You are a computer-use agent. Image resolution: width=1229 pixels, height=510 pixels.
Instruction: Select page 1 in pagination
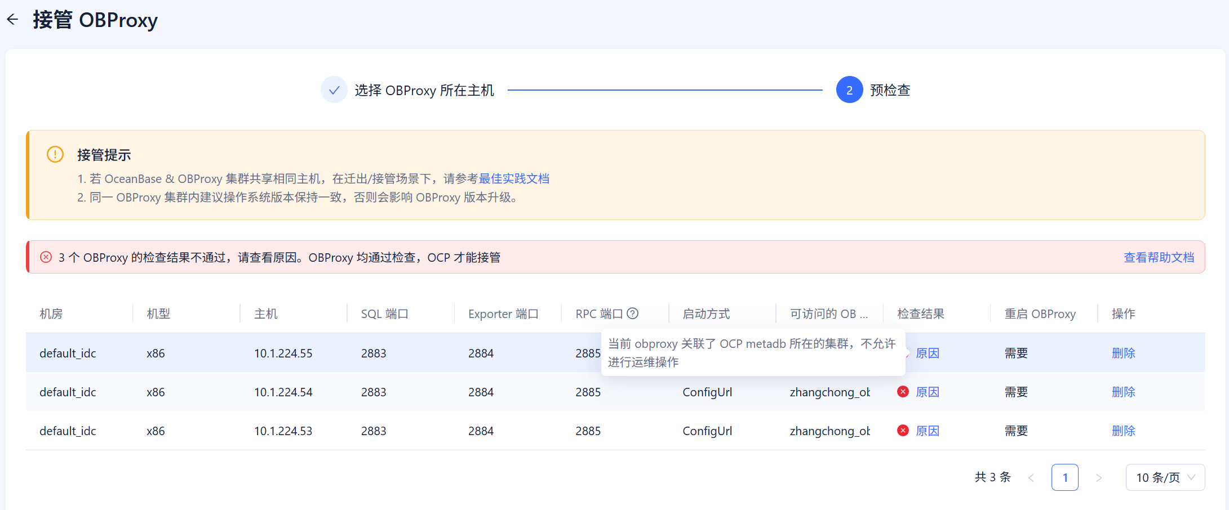coord(1064,477)
